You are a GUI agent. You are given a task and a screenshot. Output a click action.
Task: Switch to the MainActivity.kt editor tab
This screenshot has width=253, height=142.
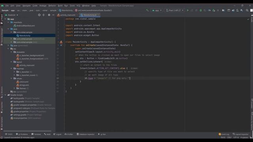[x=90, y=15]
